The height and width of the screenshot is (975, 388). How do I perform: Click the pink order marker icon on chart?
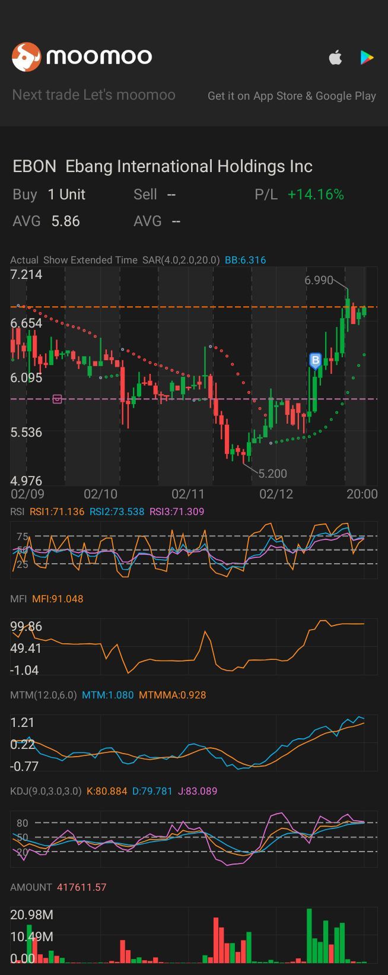57,399
